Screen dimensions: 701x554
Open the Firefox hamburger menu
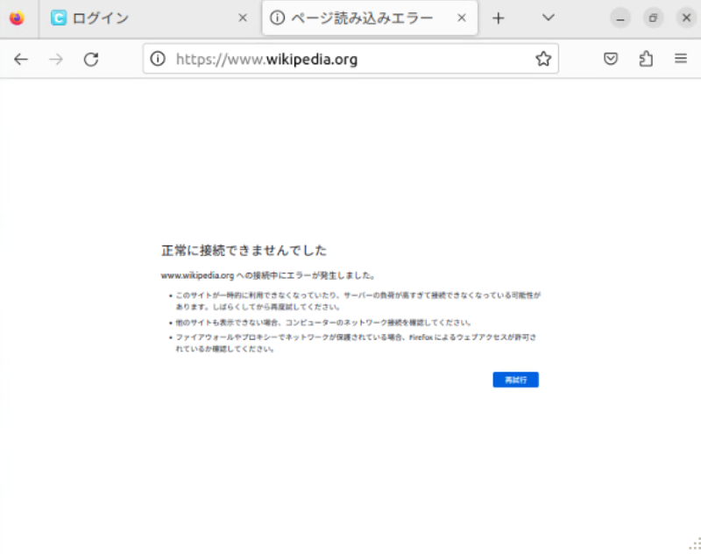coord(681,59)
